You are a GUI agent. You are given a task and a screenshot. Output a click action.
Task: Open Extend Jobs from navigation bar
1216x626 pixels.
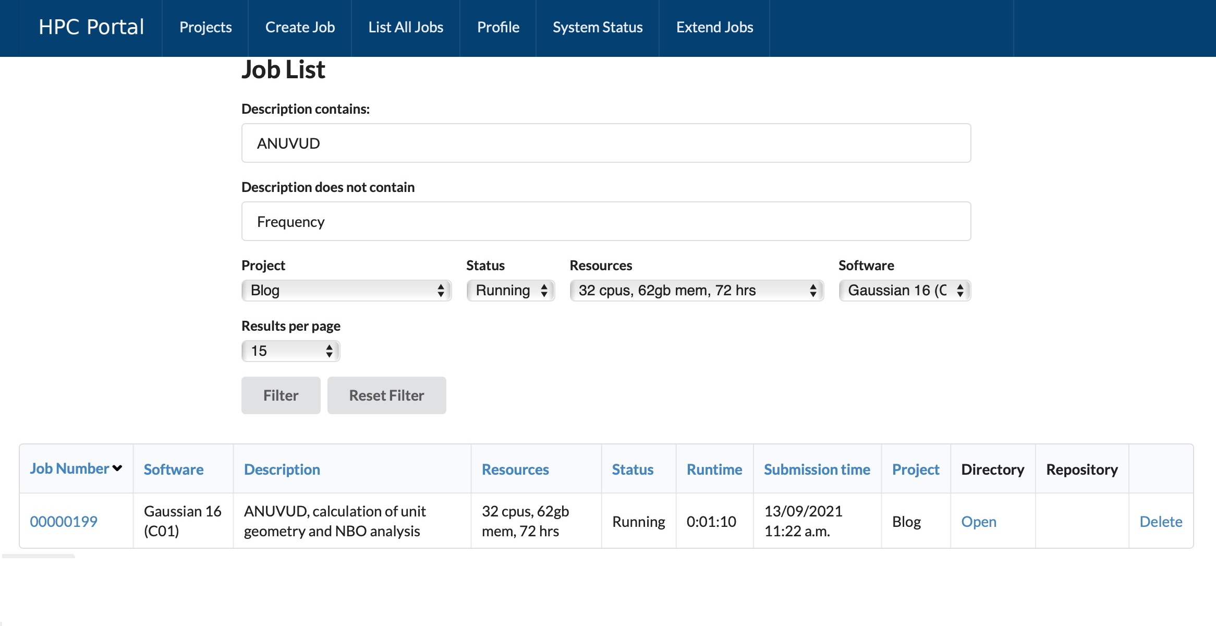[714, 27]
